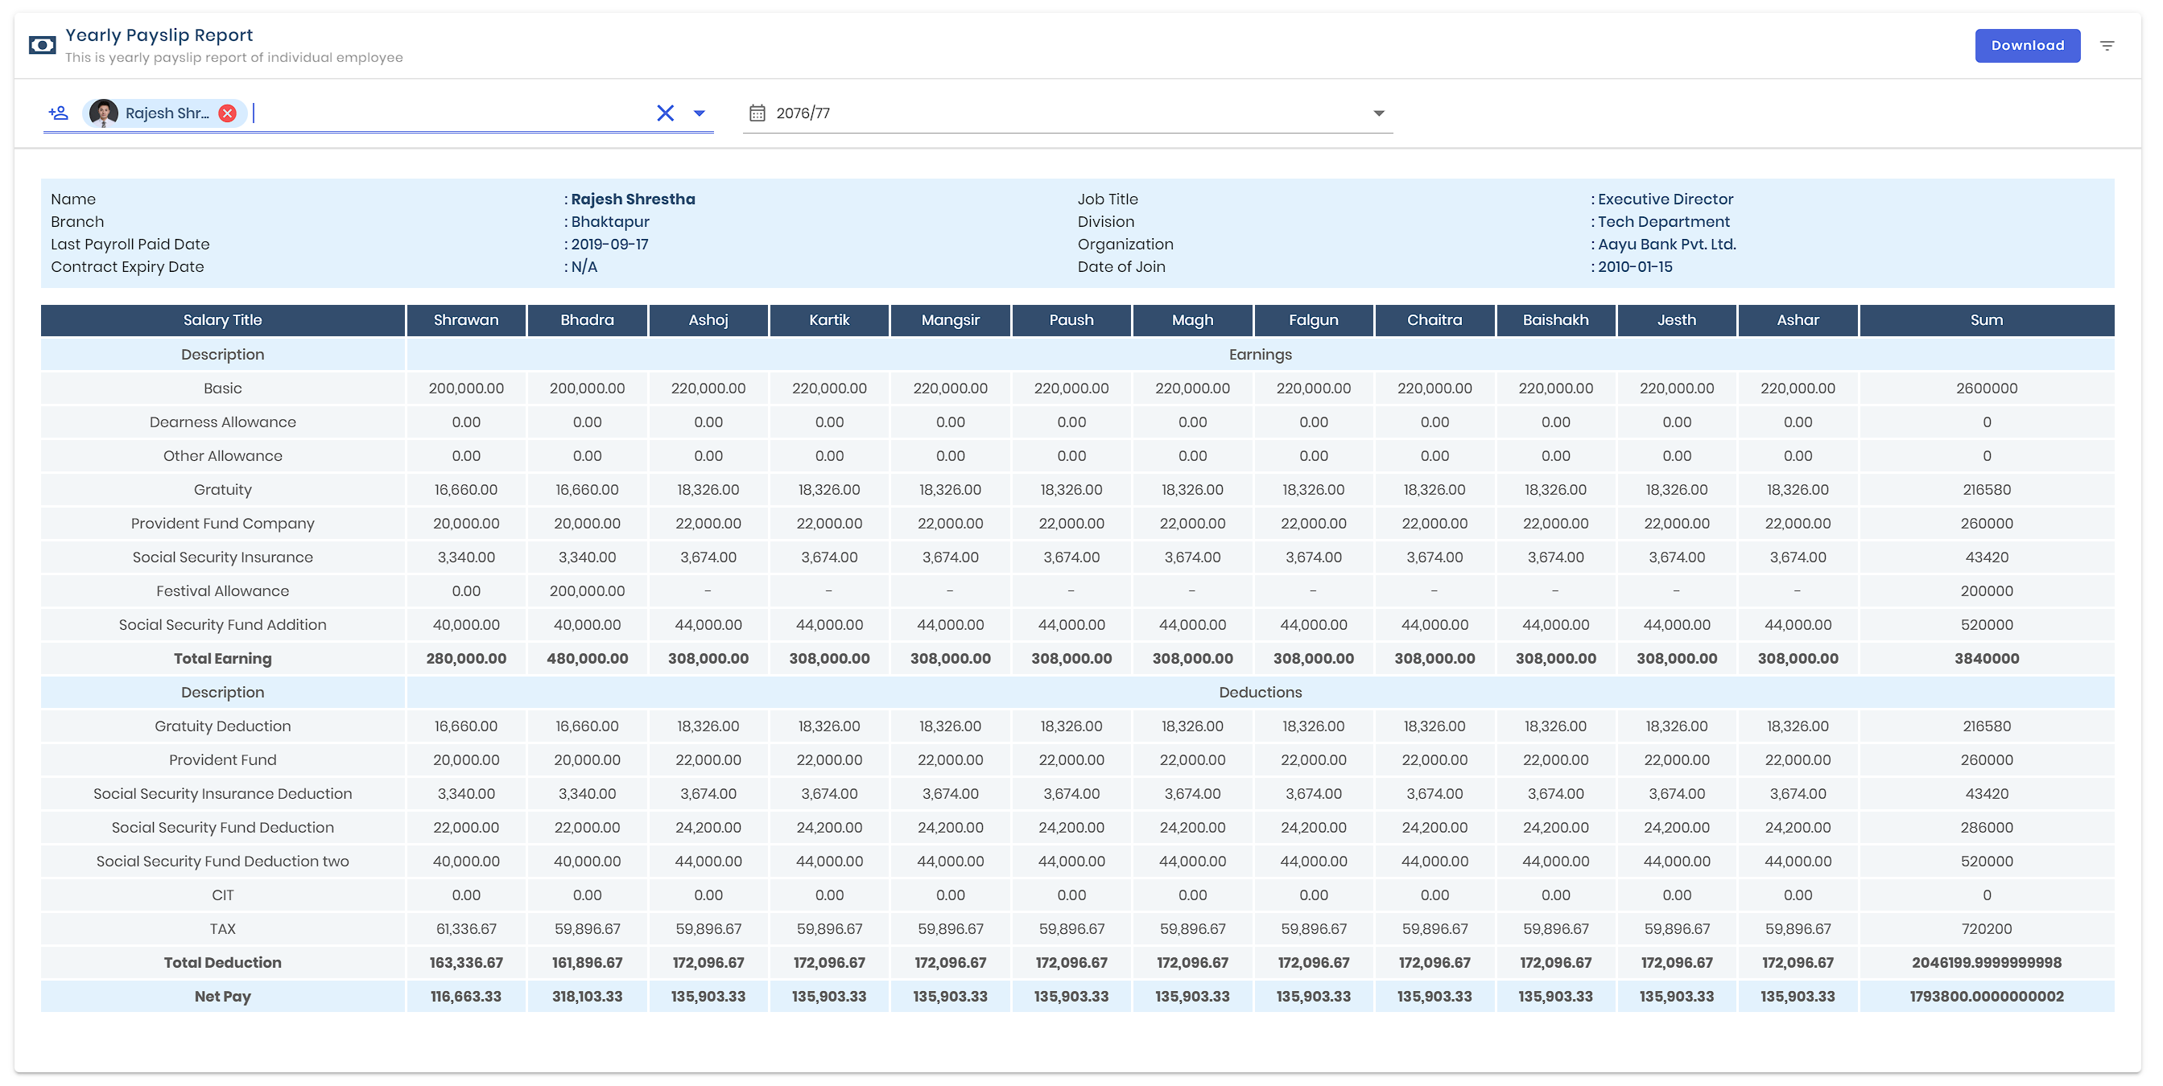Click the add employee icon top left
This screenshot has width=2163, height=1086.
[x=57, y=112]
